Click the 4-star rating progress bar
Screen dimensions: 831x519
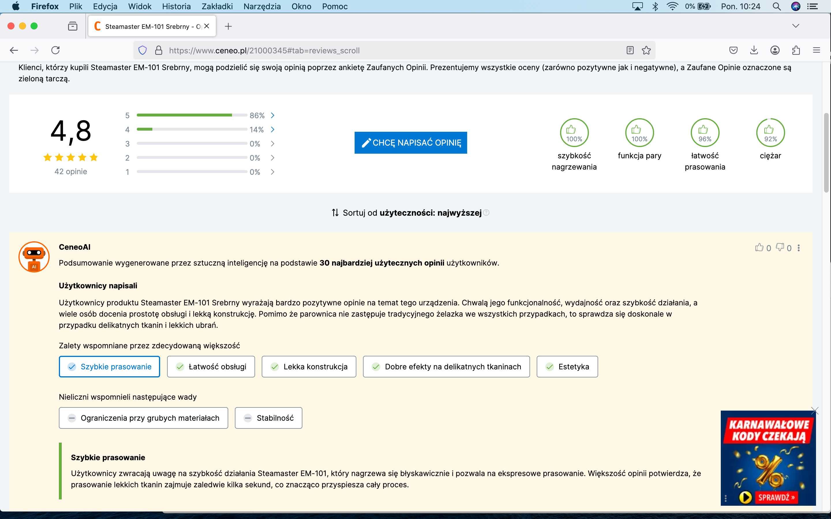(x=192, y=129)
